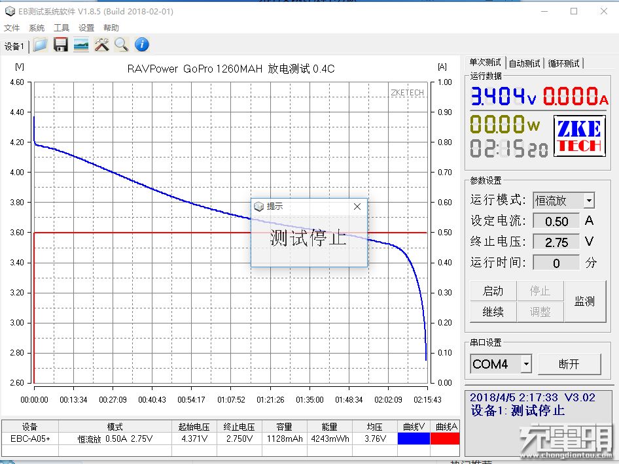Click the 能量 column header
Screen dimensions: 619x464
click(x=330, y=427)
